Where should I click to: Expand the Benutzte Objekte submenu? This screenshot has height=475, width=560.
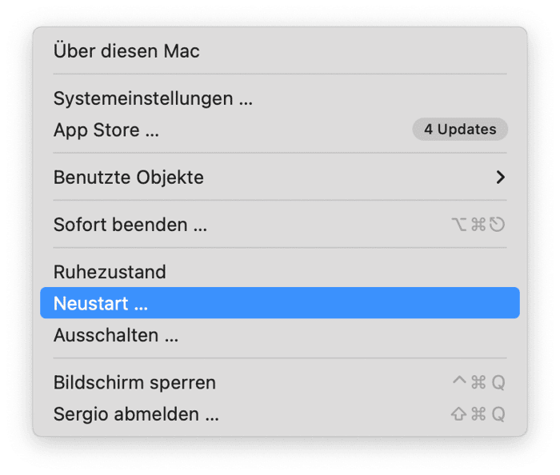click(x=129, y=177)
